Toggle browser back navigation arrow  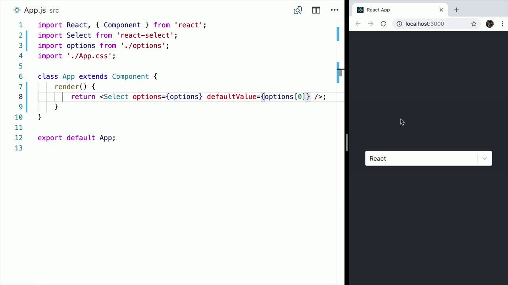[x=358, y=24]
